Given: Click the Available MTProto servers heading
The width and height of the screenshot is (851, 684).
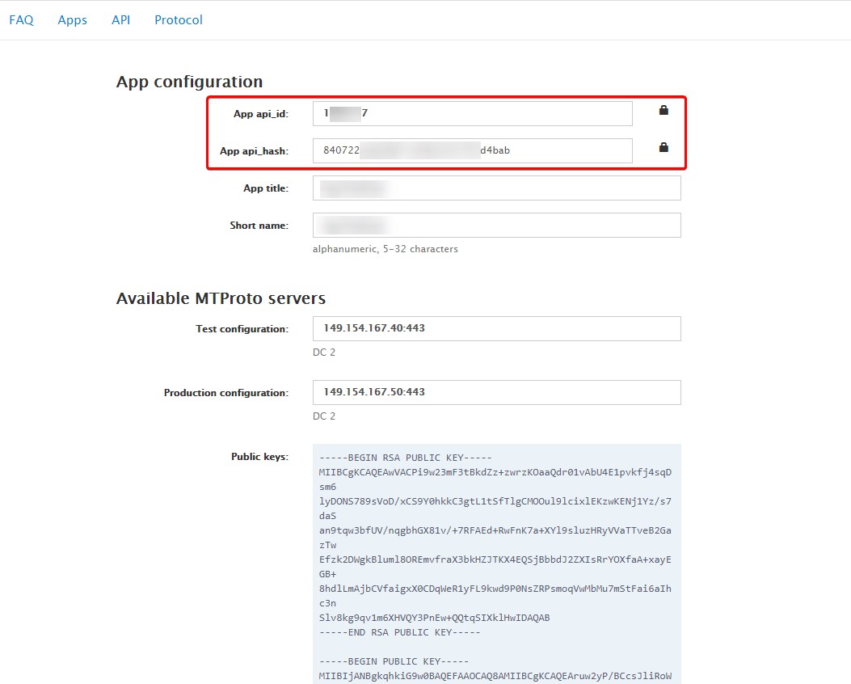Looking at the screenshot, I should 221,298.
